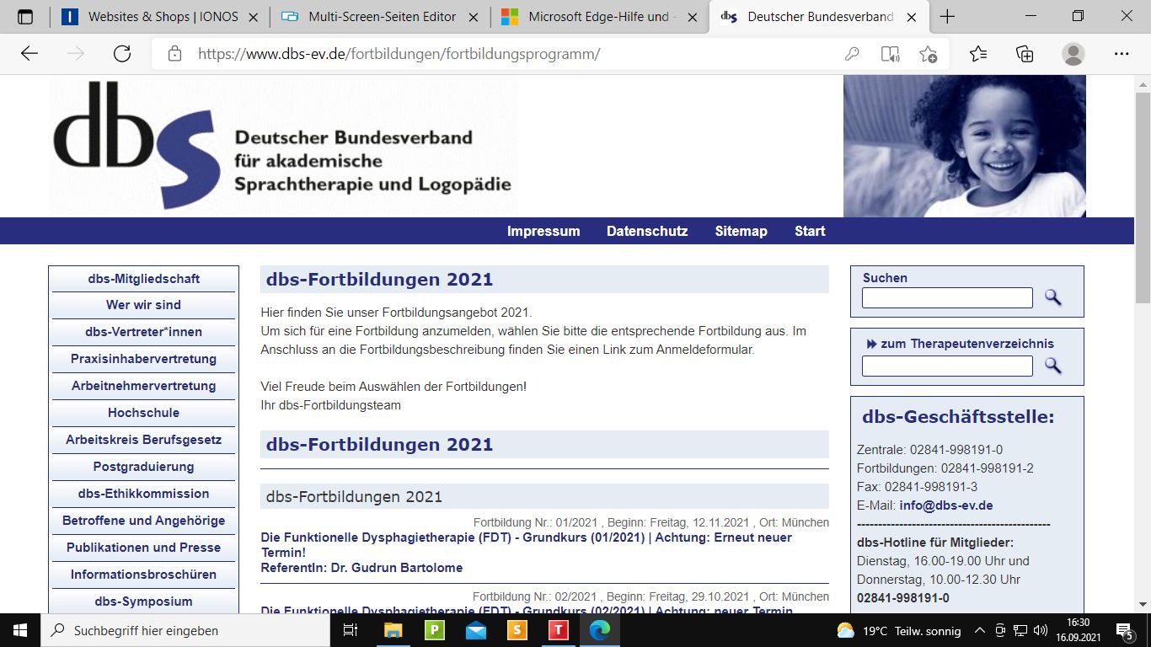Click the page vertical scrollbar thumb

(x=1143, y=198)
